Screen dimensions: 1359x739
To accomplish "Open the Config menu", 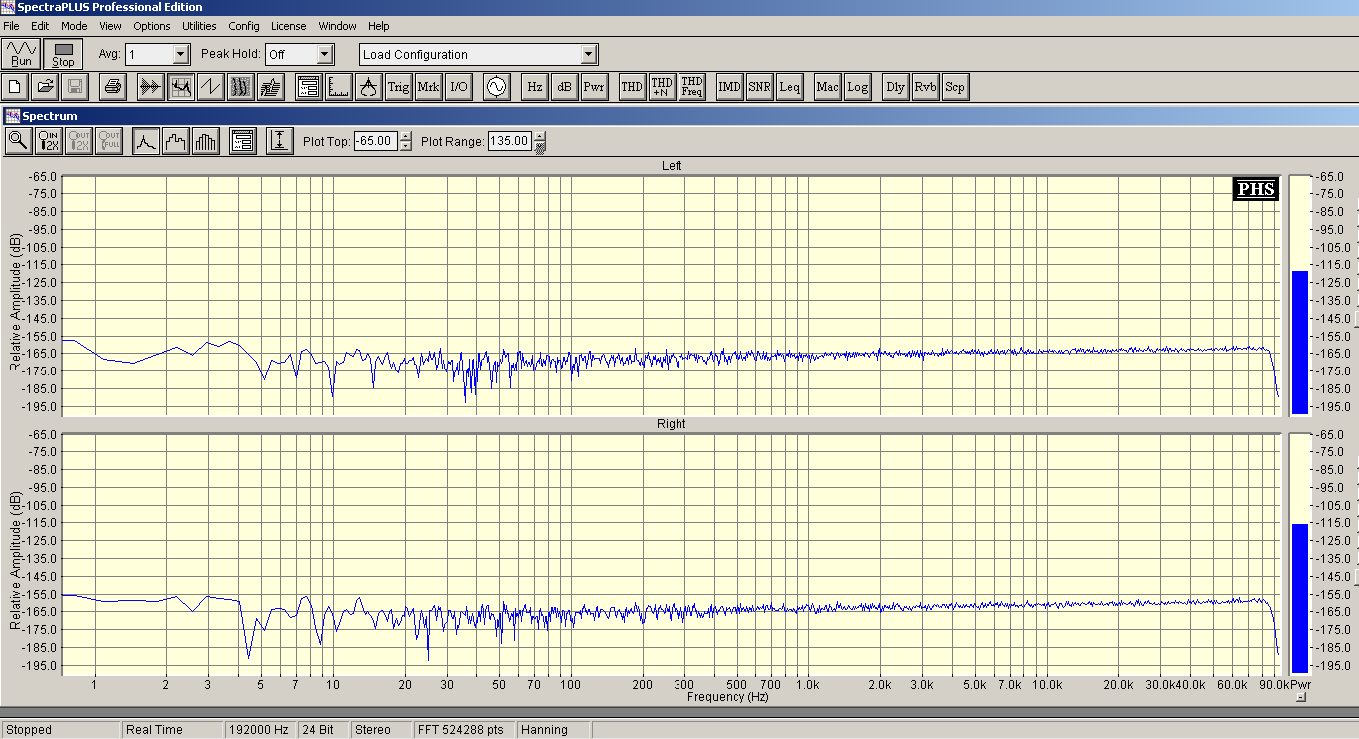I will [x=244, y=26].
